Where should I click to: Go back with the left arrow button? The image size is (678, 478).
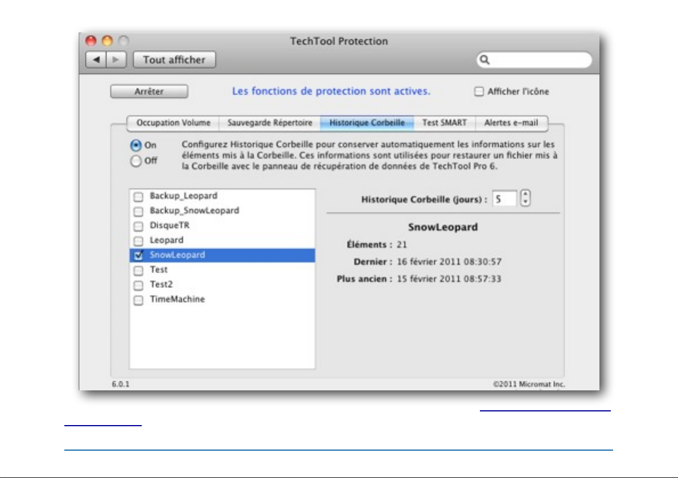96,60
